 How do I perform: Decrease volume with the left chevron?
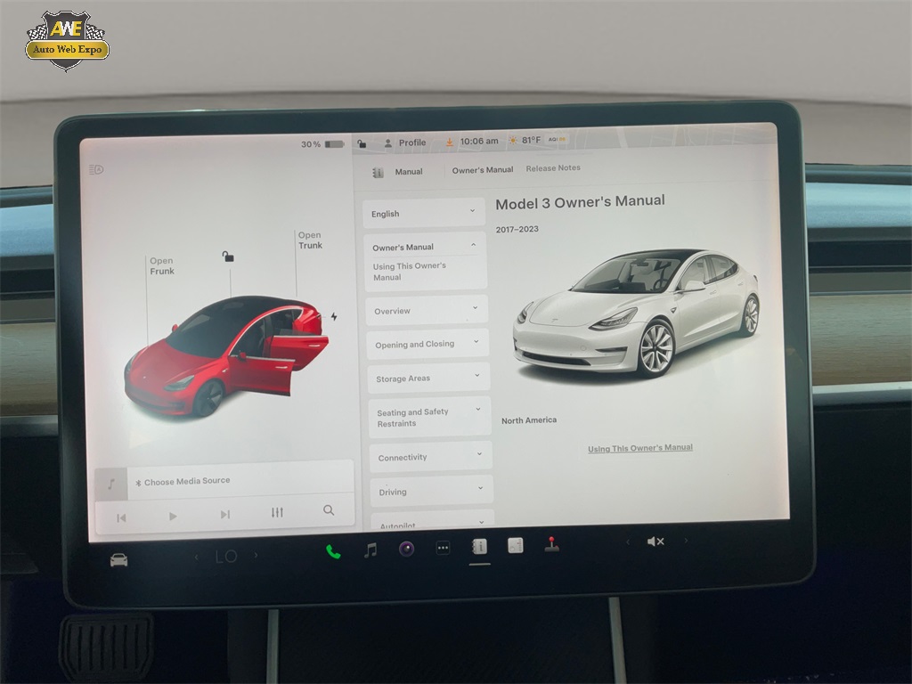click(628, 542)
